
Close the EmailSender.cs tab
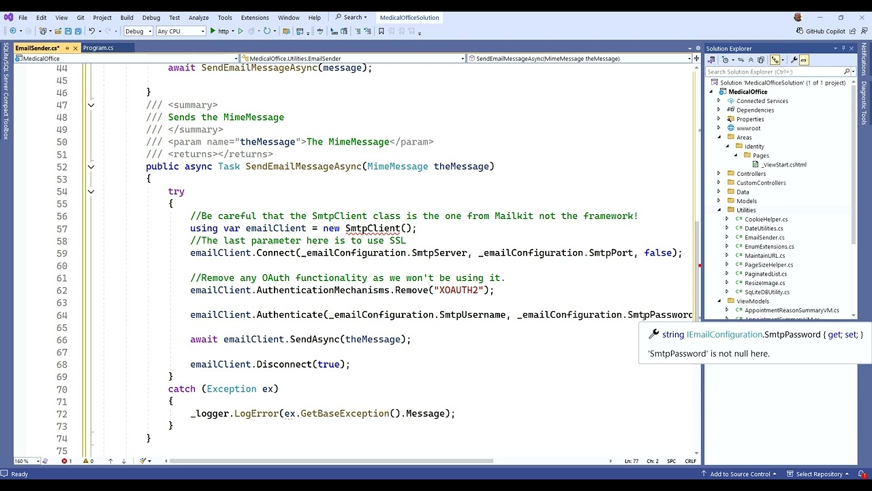click(x=75, y=48)
